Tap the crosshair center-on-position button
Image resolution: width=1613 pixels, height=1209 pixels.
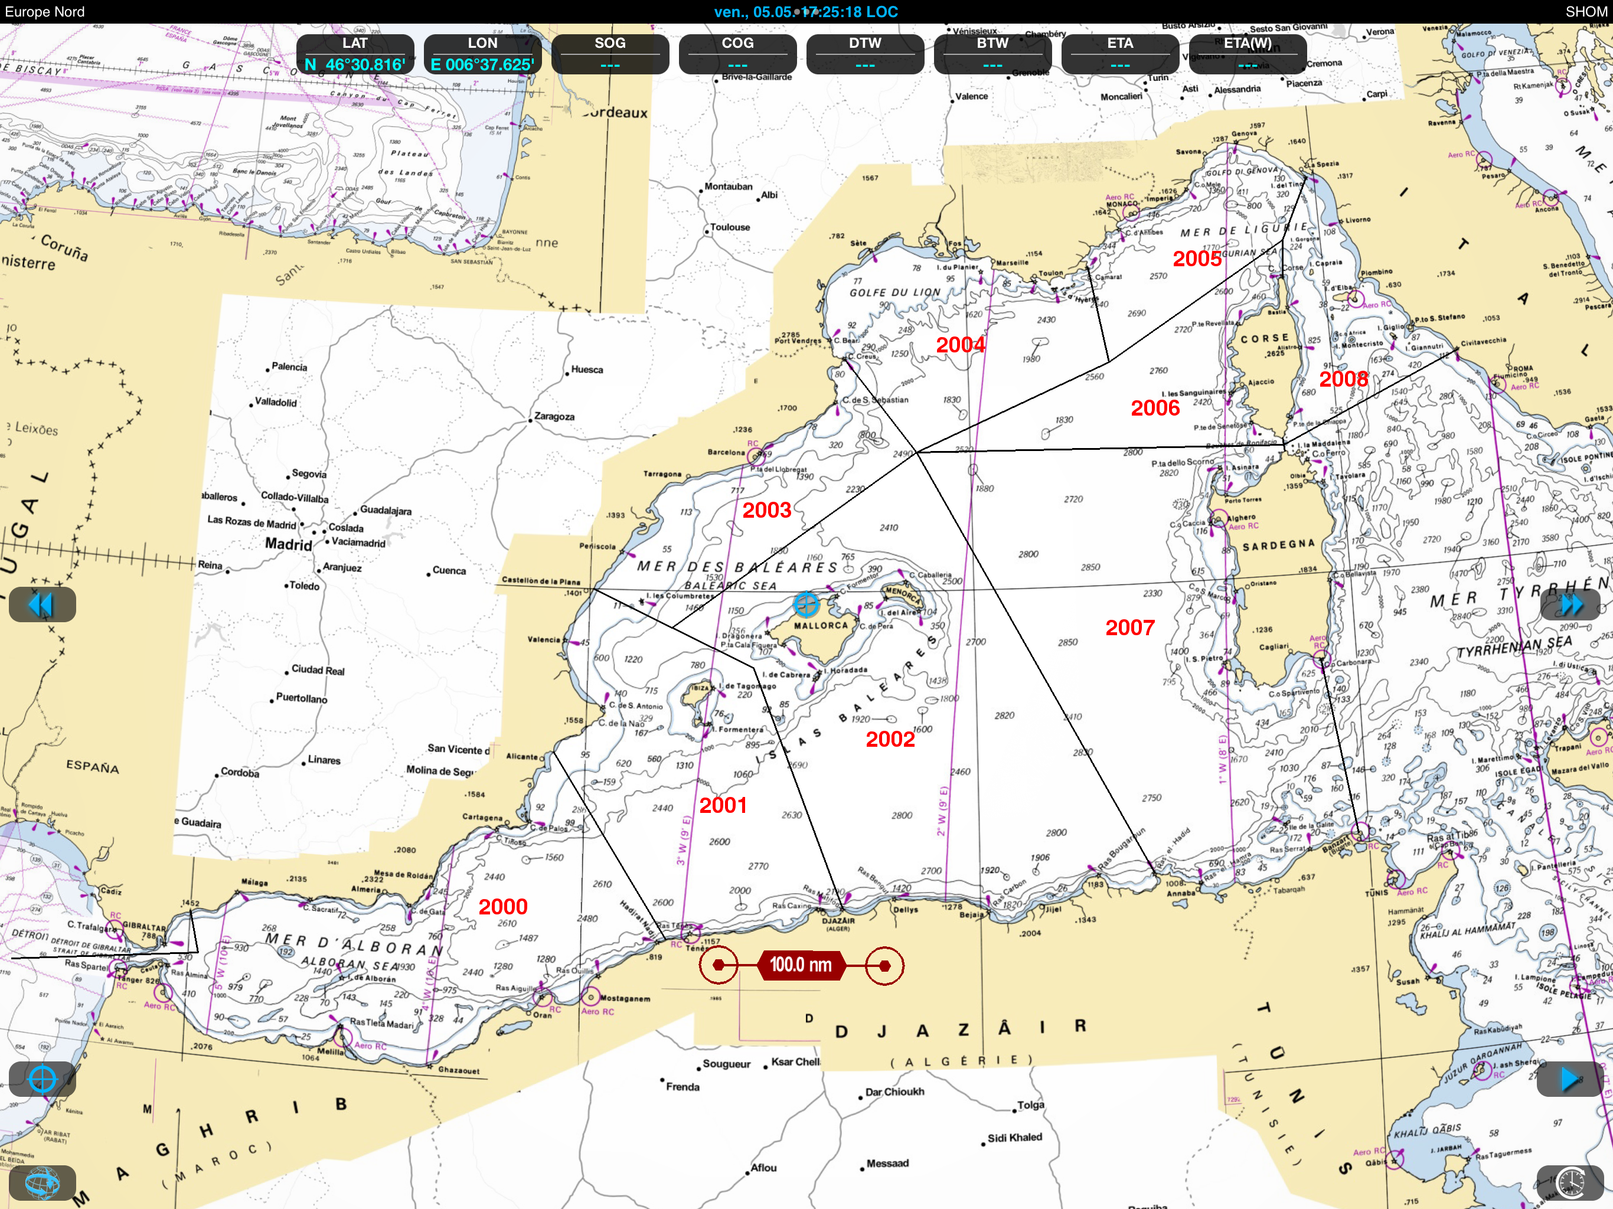(41, 1079)
